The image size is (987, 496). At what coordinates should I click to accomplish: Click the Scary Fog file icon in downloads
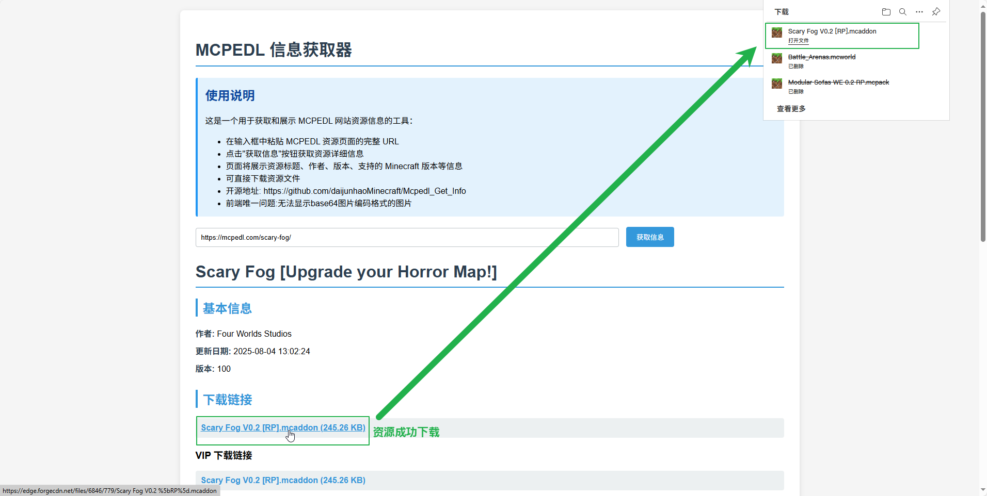click(x=776, y=33)
